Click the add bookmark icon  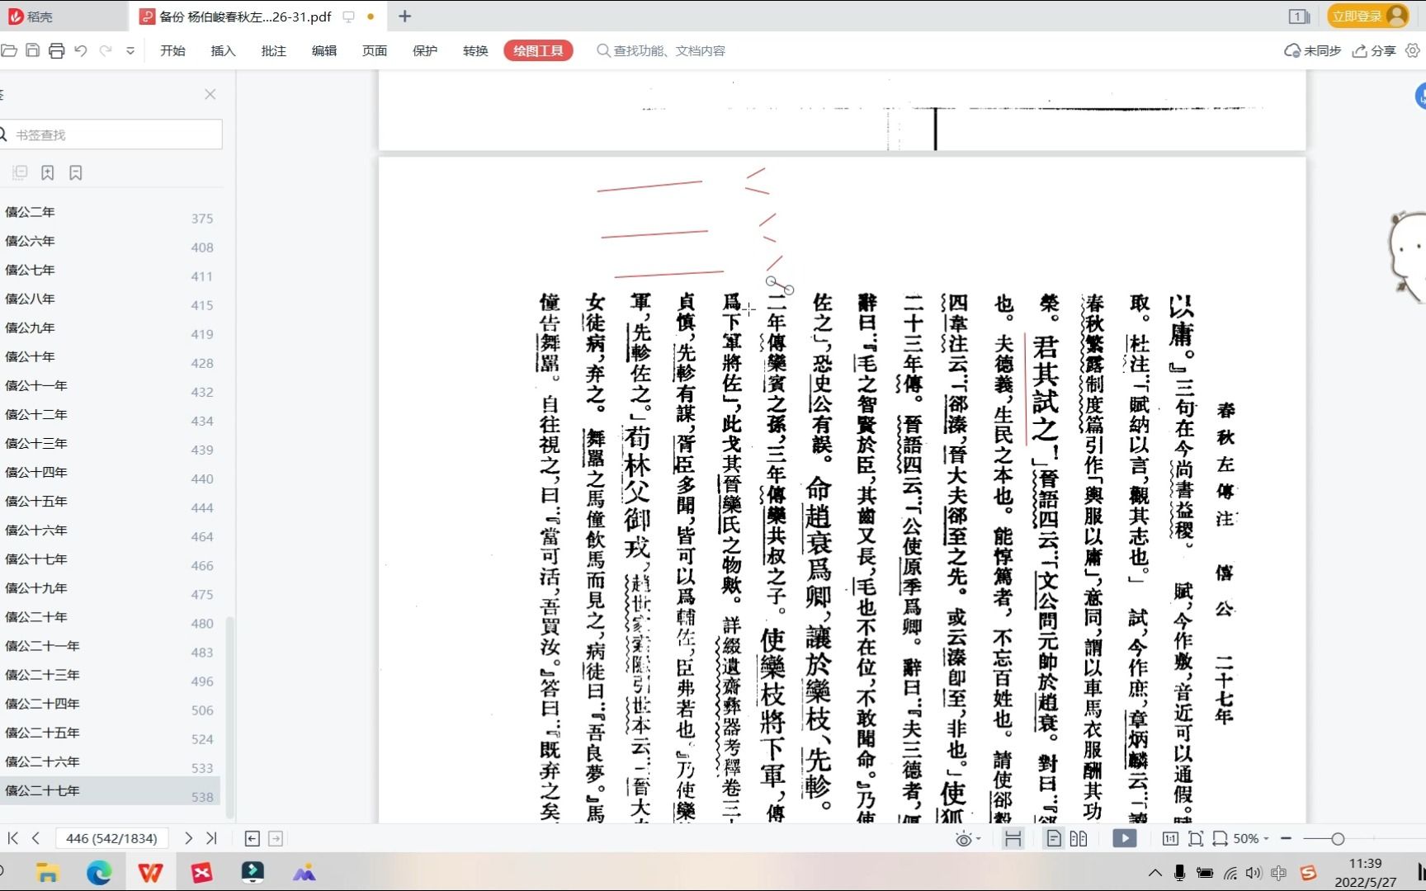tap(48, 172)
